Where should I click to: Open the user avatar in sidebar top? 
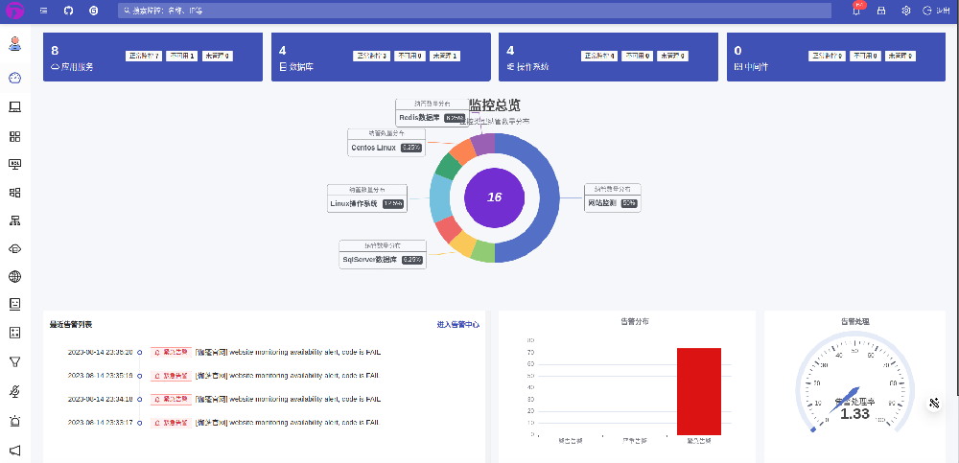pyautogui.click(x=14, y=43)
